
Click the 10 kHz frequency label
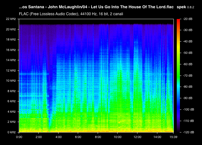pos(11,81)
